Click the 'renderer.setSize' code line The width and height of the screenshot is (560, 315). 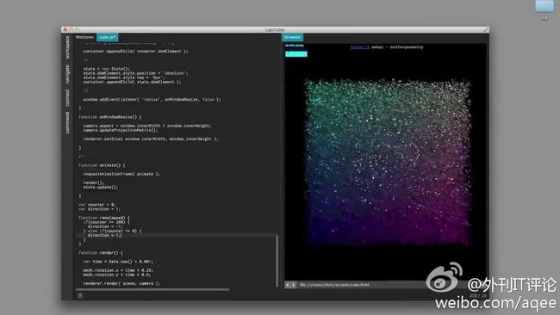151,139
